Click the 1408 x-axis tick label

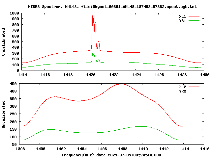[123, 149]
